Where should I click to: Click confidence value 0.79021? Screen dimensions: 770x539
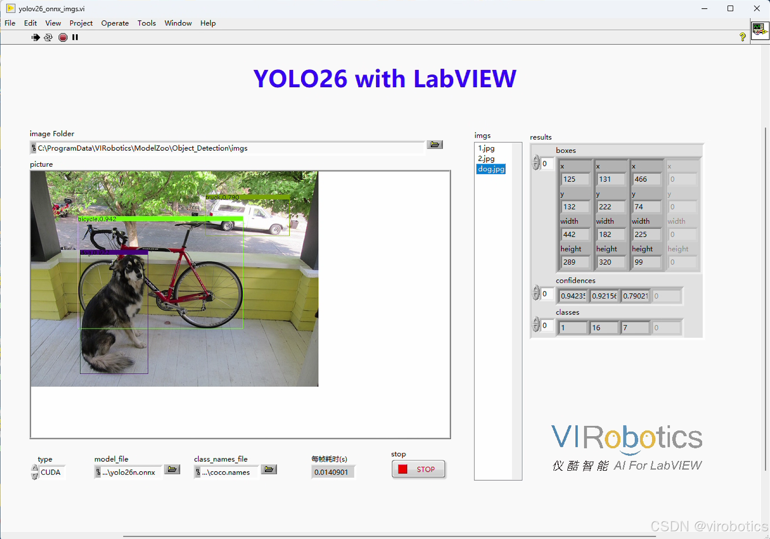636,296
